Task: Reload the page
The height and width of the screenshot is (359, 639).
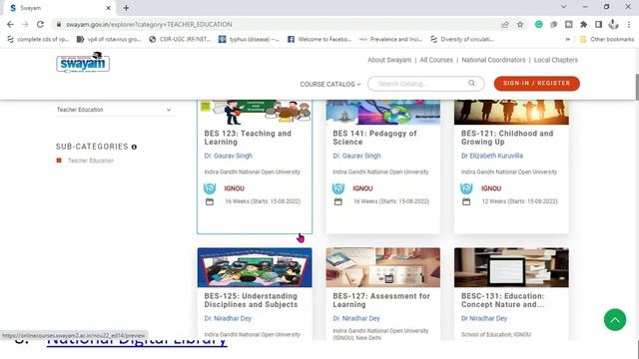Action: coord(40,24)
